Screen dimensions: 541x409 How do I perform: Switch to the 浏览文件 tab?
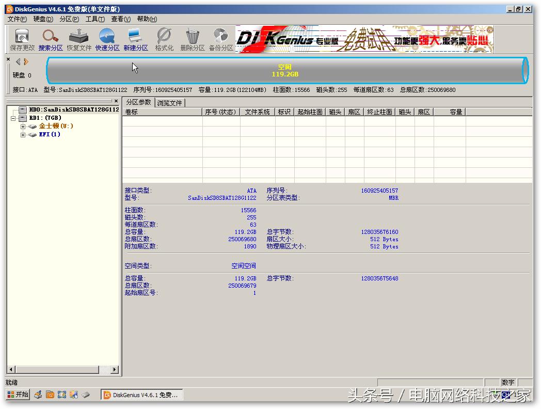click(170, 102)
